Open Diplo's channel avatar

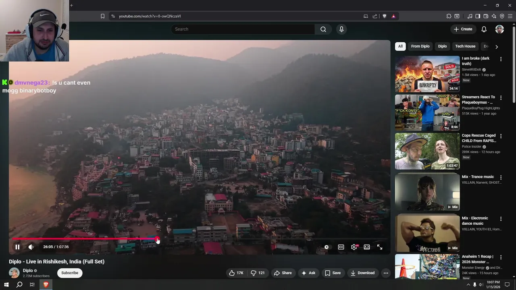[x=14, y=273]
